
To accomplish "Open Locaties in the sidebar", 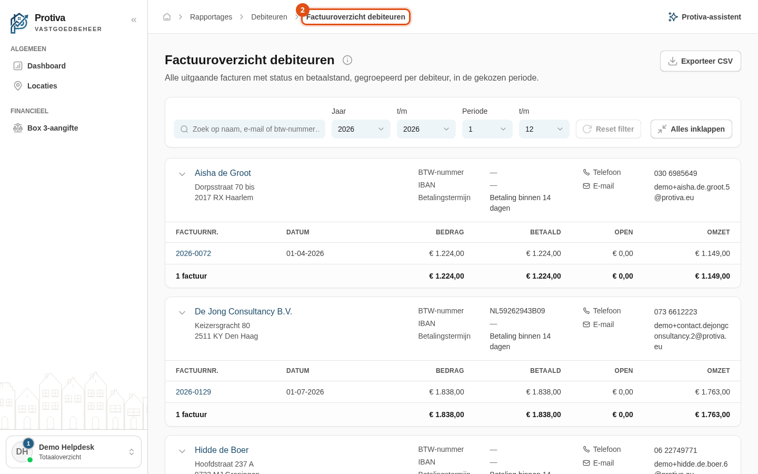I will tap(74, 86).
